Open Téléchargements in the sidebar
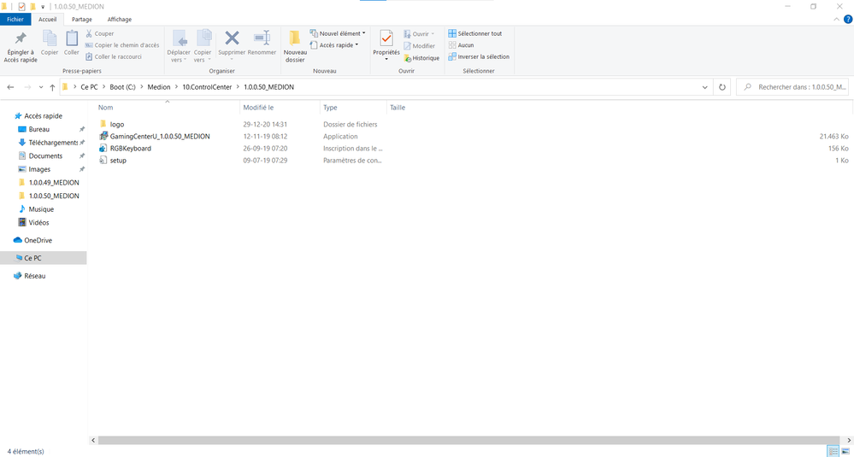The height and width of the screenshot is (457, 854). click(53, 143)
